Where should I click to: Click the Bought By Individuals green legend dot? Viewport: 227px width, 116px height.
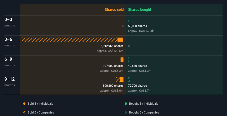126,104
